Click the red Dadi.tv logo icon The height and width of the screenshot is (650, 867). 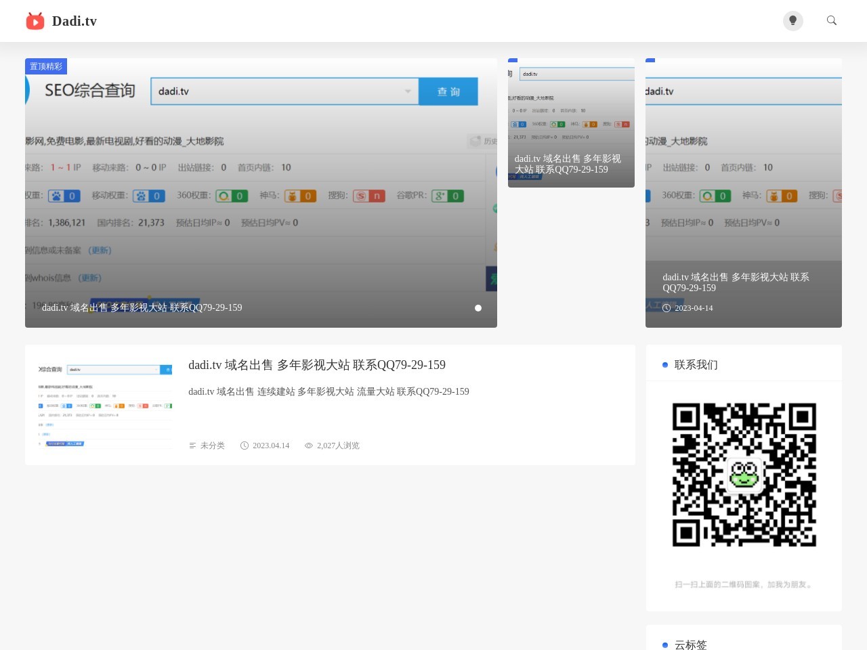35,21
